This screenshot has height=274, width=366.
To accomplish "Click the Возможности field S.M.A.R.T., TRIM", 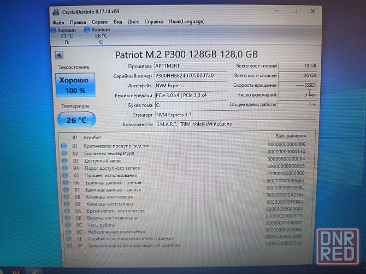I will click(x=236, y=124).
